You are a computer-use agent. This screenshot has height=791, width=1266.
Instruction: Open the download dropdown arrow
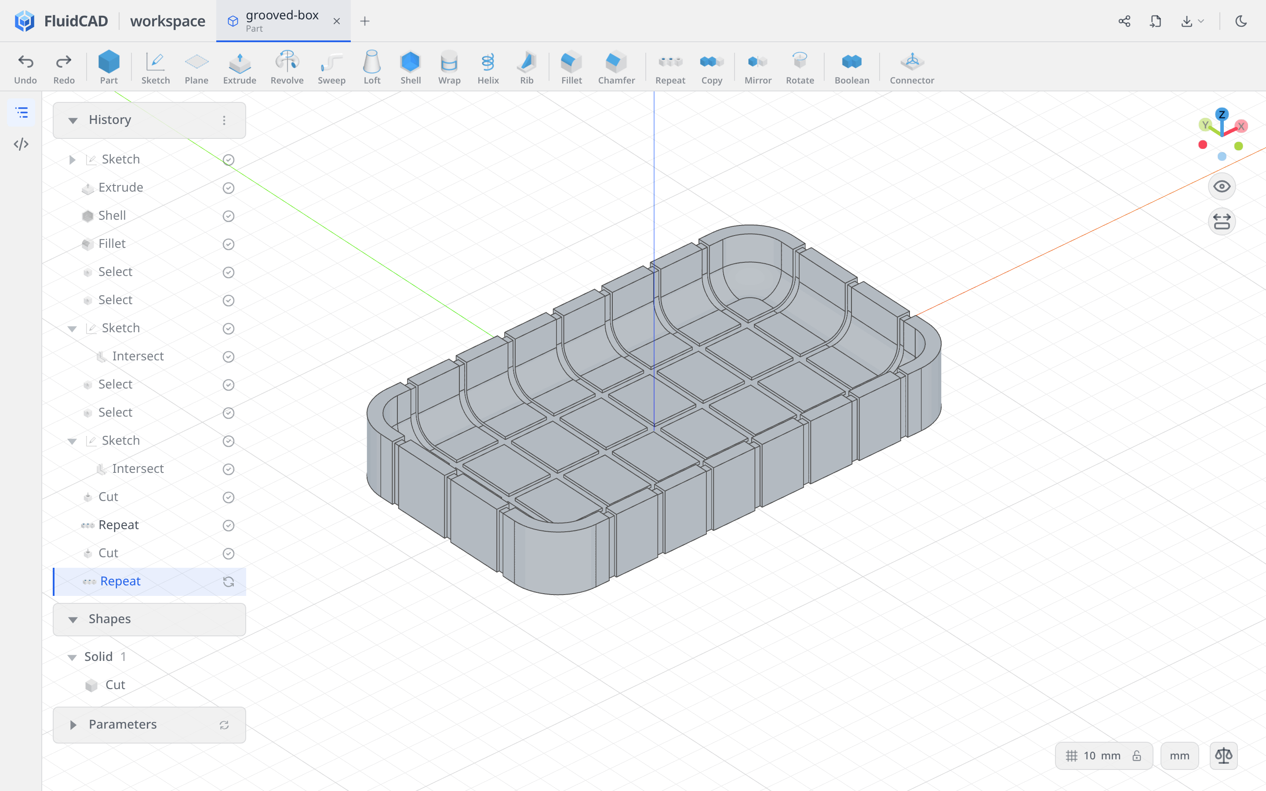coord(1201,21)
